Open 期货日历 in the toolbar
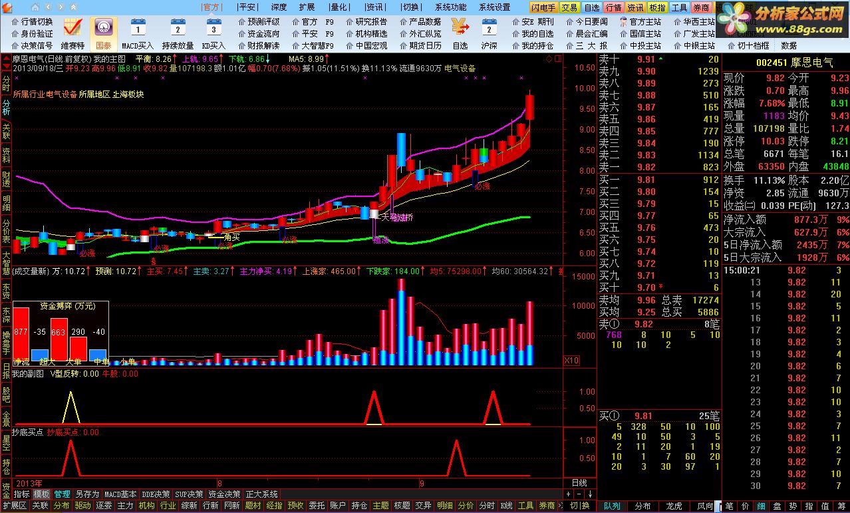 click(420, 45)
